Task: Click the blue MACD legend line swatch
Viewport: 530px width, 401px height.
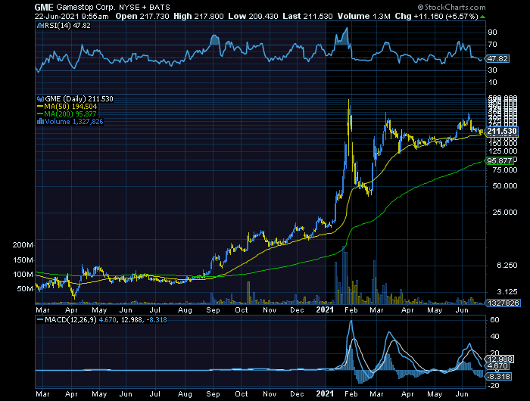Action: [41, 319]
